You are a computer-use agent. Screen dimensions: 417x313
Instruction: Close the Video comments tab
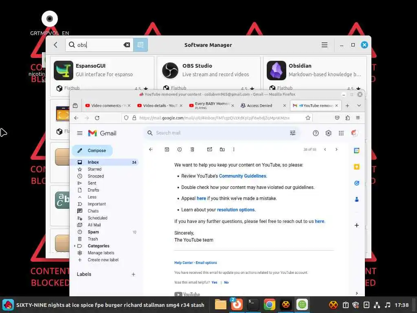(x=129, y=106)
